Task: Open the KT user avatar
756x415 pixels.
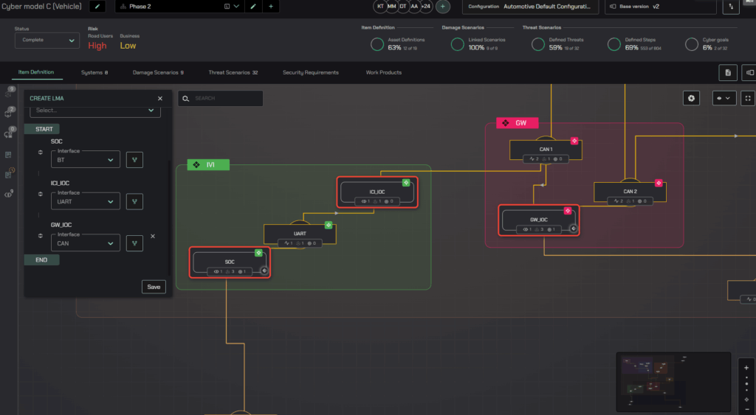Action: 380,6
